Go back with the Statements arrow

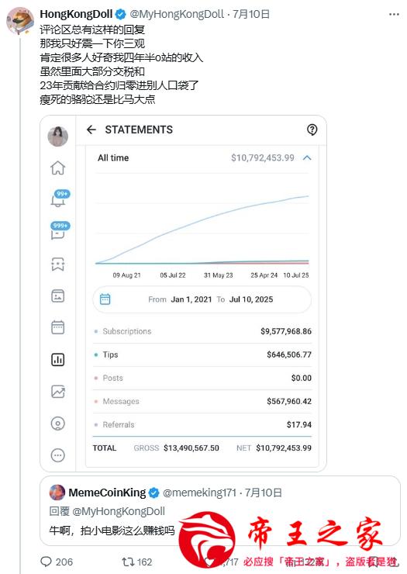[91, 130]
